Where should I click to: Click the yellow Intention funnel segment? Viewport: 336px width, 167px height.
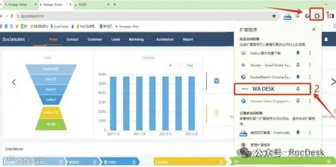51,112
